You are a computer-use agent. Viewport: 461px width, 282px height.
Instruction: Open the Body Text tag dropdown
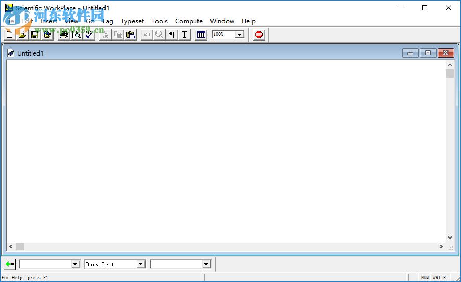pos(141,264)
